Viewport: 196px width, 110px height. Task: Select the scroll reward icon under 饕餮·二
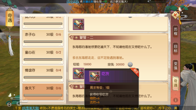(79, 74)
